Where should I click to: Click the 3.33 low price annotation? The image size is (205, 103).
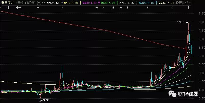tap(46, 100)
